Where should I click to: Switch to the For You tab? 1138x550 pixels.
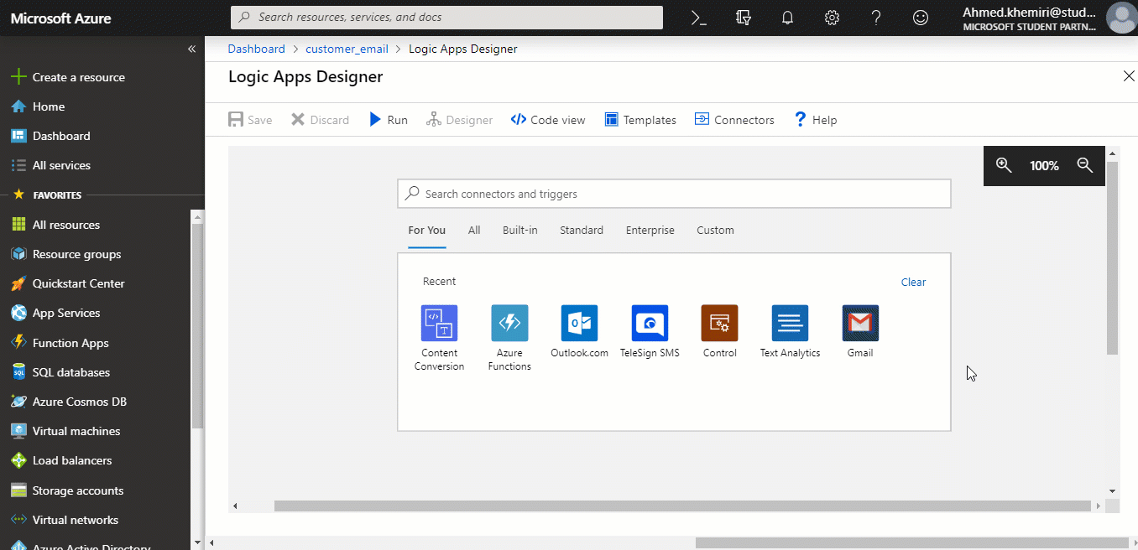click(x=427, y=231)
